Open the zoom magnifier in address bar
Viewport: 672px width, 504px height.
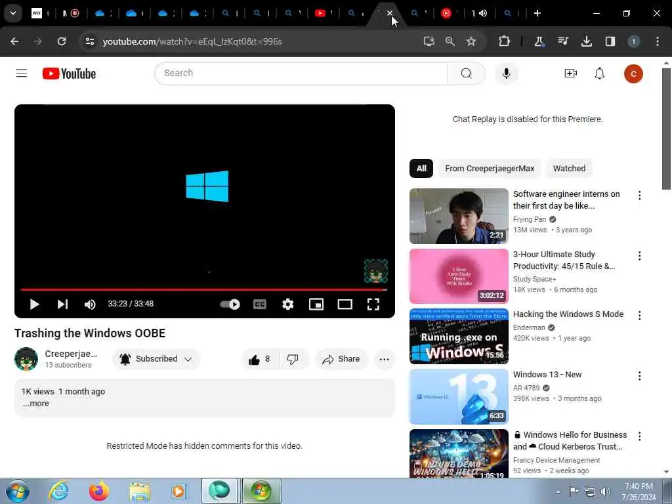(450, 41)
